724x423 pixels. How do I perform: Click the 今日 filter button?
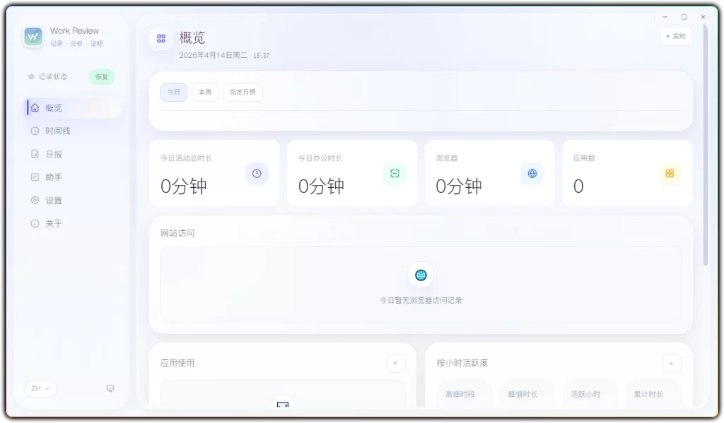(173, 92)
